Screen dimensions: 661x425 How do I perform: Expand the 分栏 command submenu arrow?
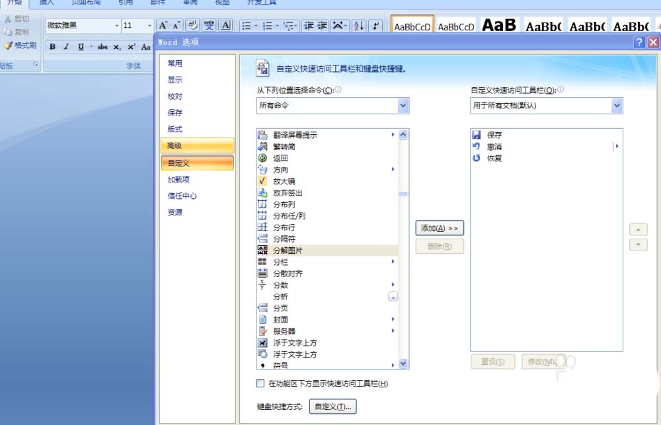click(393, 261)
